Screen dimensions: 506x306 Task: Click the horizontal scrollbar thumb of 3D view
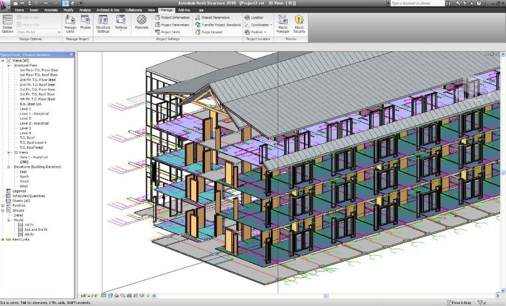(x=326, y=296)
